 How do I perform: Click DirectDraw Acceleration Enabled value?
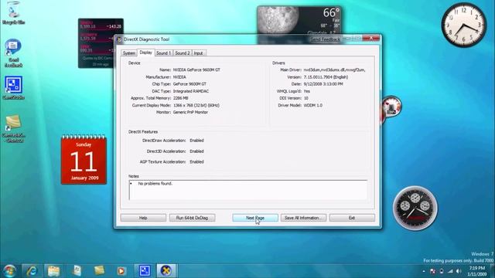[196, 141]
